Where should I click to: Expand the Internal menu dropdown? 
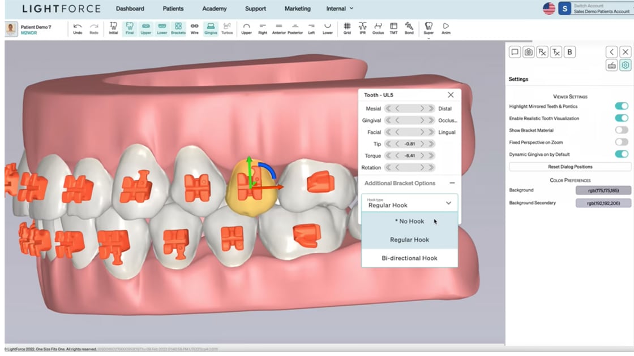click(340, 8)
